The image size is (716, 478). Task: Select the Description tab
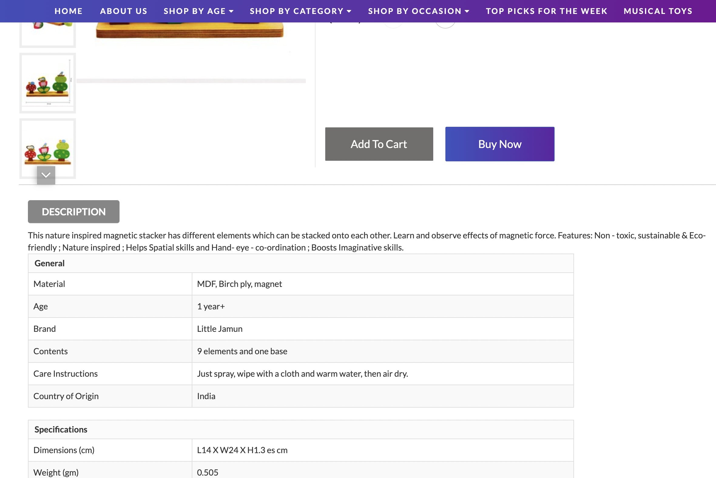[x=73, y=212]
